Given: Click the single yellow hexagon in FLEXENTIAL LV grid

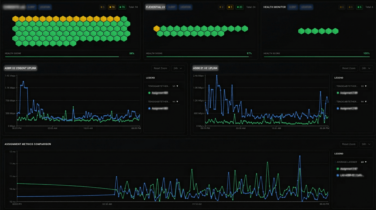Looking at the screenshot, I should 156,28.
